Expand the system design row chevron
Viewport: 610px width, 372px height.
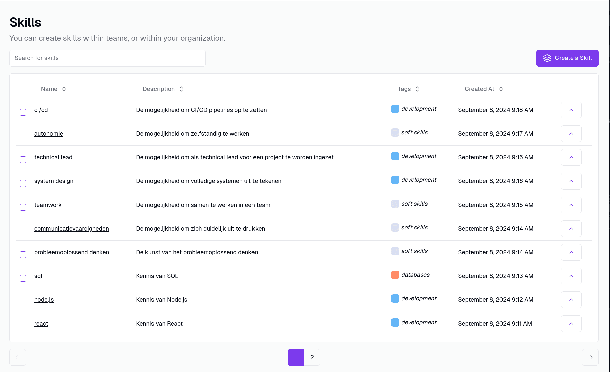[x=571, y=181]
